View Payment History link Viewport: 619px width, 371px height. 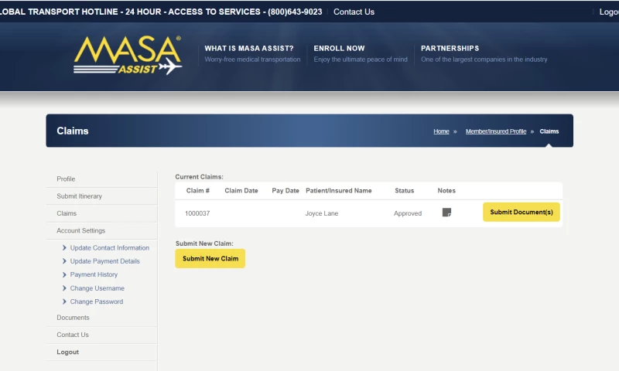(94, 274)
